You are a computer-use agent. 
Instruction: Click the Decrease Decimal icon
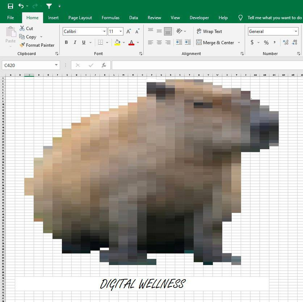pyautogui.click(x=295, y=42)
